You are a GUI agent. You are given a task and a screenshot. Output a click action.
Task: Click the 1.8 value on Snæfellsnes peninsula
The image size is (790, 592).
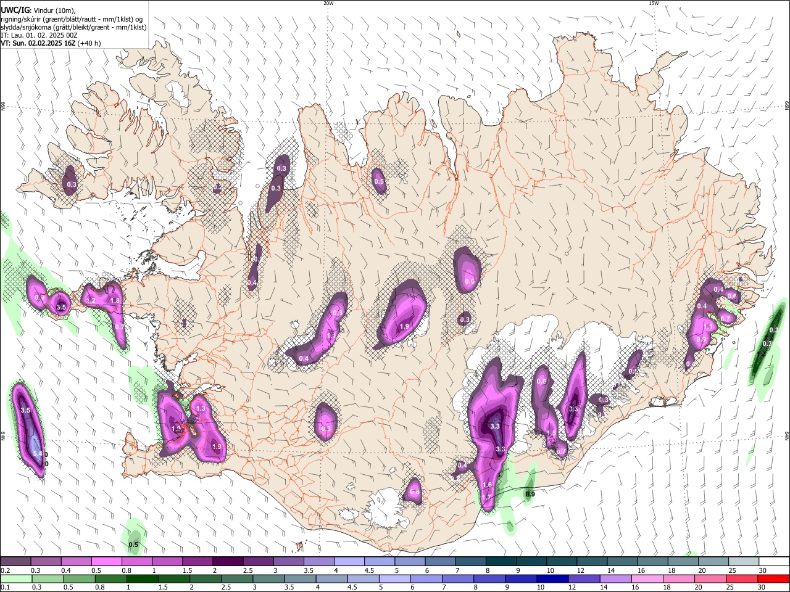(114, 300)
